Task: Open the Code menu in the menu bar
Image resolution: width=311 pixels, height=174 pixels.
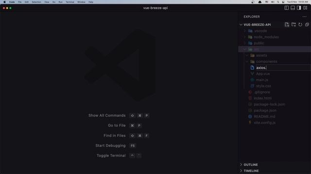Action: point(12,2)
